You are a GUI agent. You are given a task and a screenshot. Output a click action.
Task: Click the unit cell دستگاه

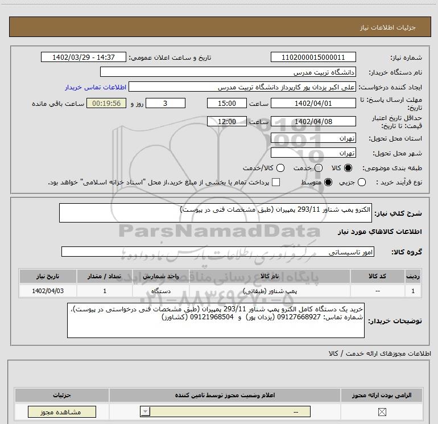(161, 291)
